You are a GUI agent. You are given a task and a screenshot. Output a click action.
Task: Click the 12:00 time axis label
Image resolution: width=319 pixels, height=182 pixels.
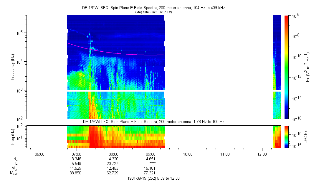[262, 154]
